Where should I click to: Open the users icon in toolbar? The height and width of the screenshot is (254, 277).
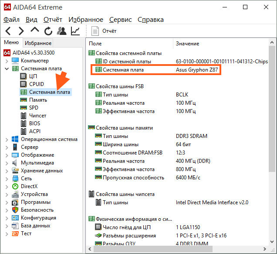click(61, 31)
